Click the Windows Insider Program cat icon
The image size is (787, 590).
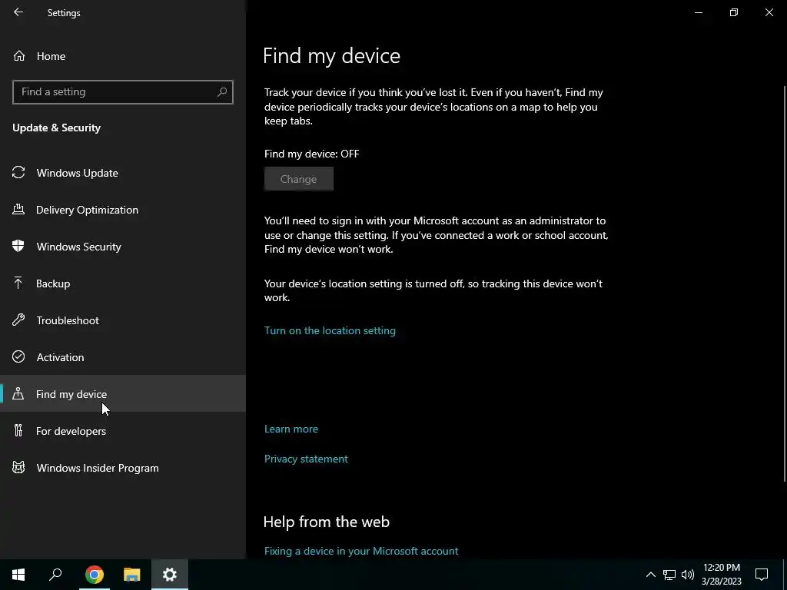pyautogui.click(x=18, y=468)
